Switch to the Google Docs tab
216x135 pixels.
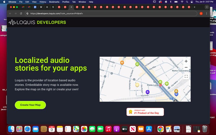35,7
